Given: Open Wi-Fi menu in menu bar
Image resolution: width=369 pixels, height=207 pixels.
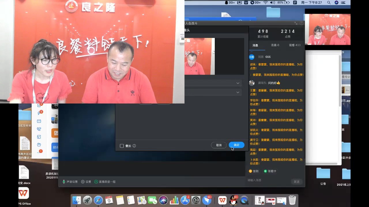Looking at the screenshot, I should [265, 3].
